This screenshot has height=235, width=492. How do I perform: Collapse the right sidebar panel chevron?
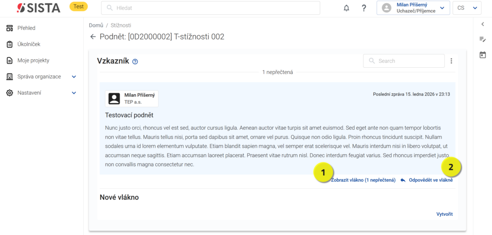point(482,24)
